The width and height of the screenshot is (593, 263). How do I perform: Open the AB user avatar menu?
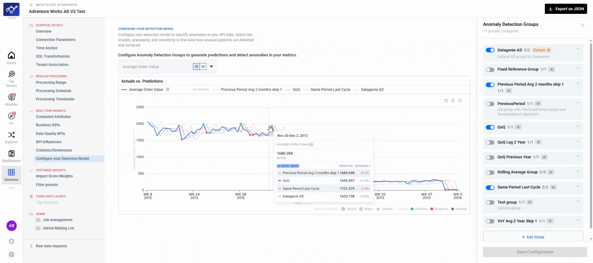click(12, 226)
